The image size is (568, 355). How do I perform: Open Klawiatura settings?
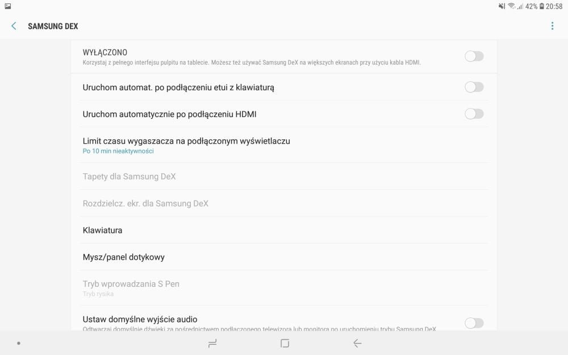tap(284, 230)
